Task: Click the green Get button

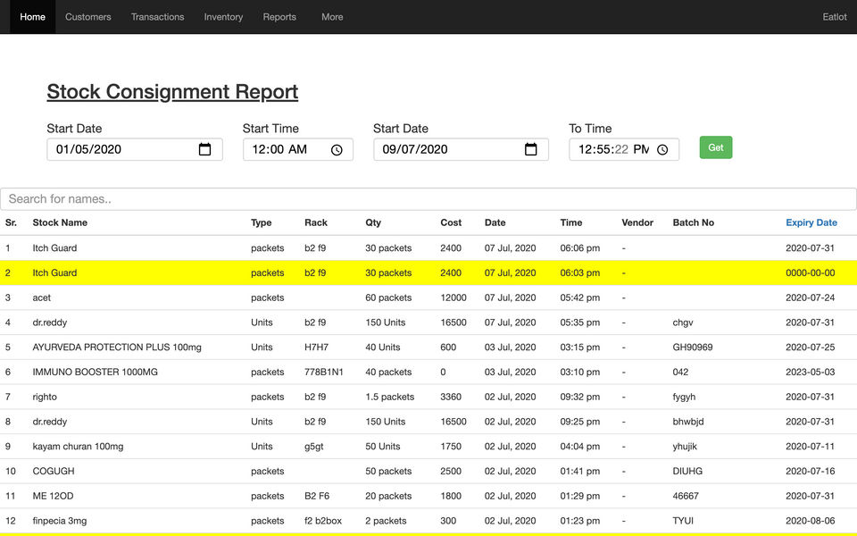Action: [x=716, y=147]
